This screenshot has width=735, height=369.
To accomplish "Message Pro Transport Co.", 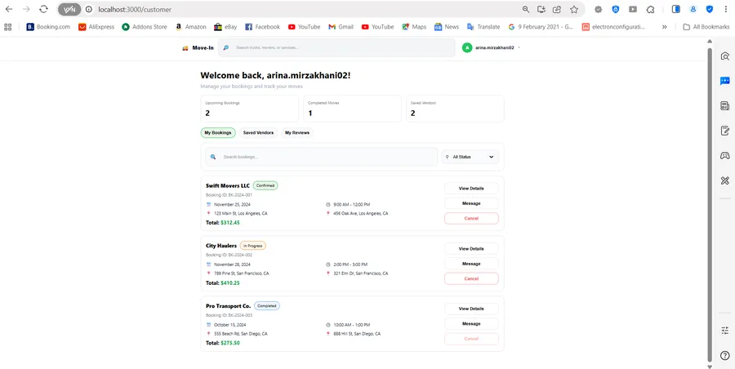I will point(471,323).
